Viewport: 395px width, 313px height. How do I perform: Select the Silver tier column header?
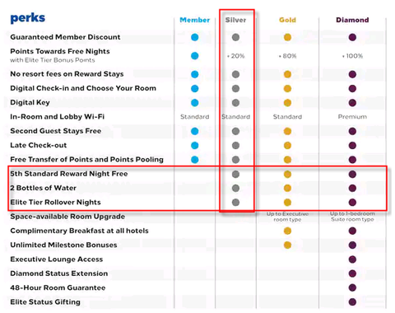(235, 20)
